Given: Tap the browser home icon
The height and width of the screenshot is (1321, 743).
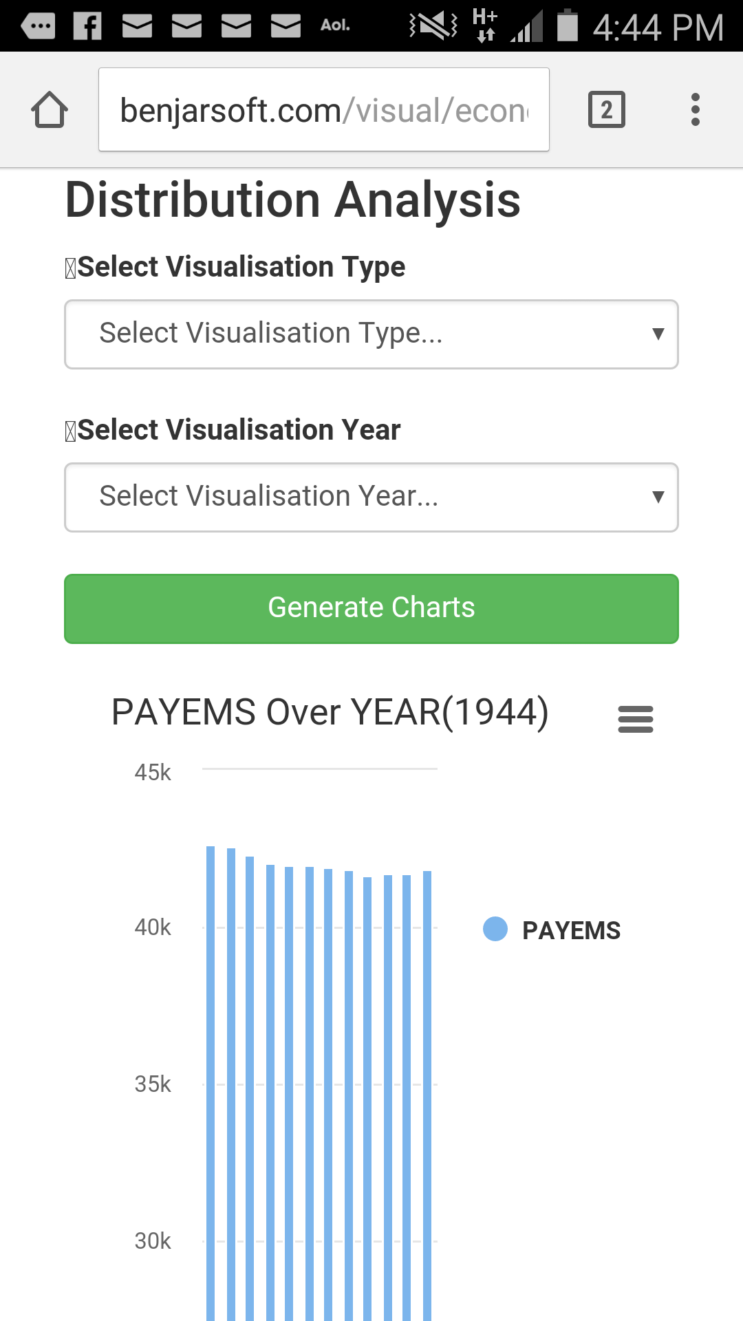Looking at the screenshot, I should click(x=50, y=109).
